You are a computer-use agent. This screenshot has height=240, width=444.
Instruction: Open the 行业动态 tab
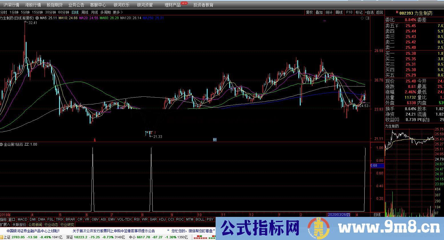(x=51, y=225)
